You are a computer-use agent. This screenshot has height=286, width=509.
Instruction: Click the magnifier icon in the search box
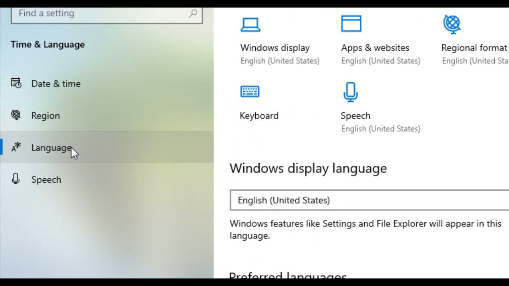pyautogui.click(x=193, y=14)
